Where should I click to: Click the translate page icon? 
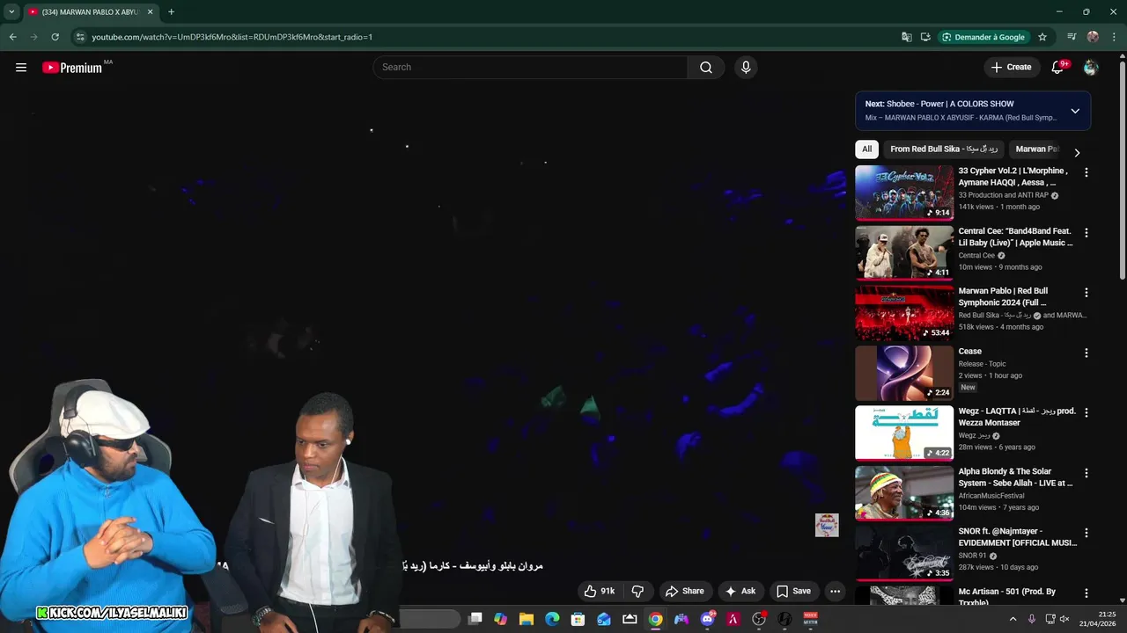pyautogui.click(x=907, y=37)
